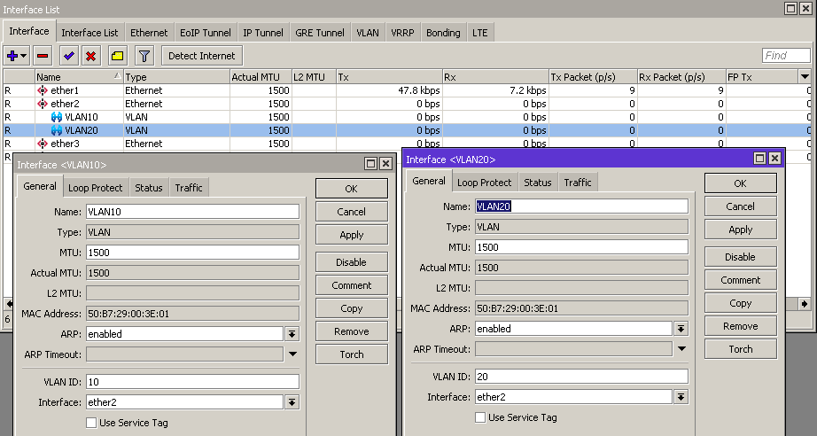Open Interface dropdown in VLAN20 window
The image size is (817, 436).
point(681,397)
